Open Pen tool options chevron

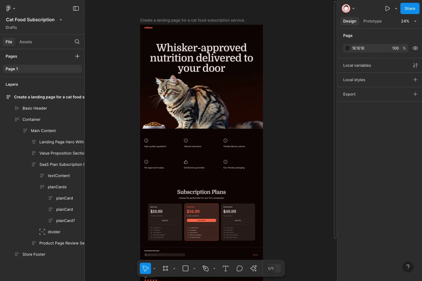(x=214, y=268)
